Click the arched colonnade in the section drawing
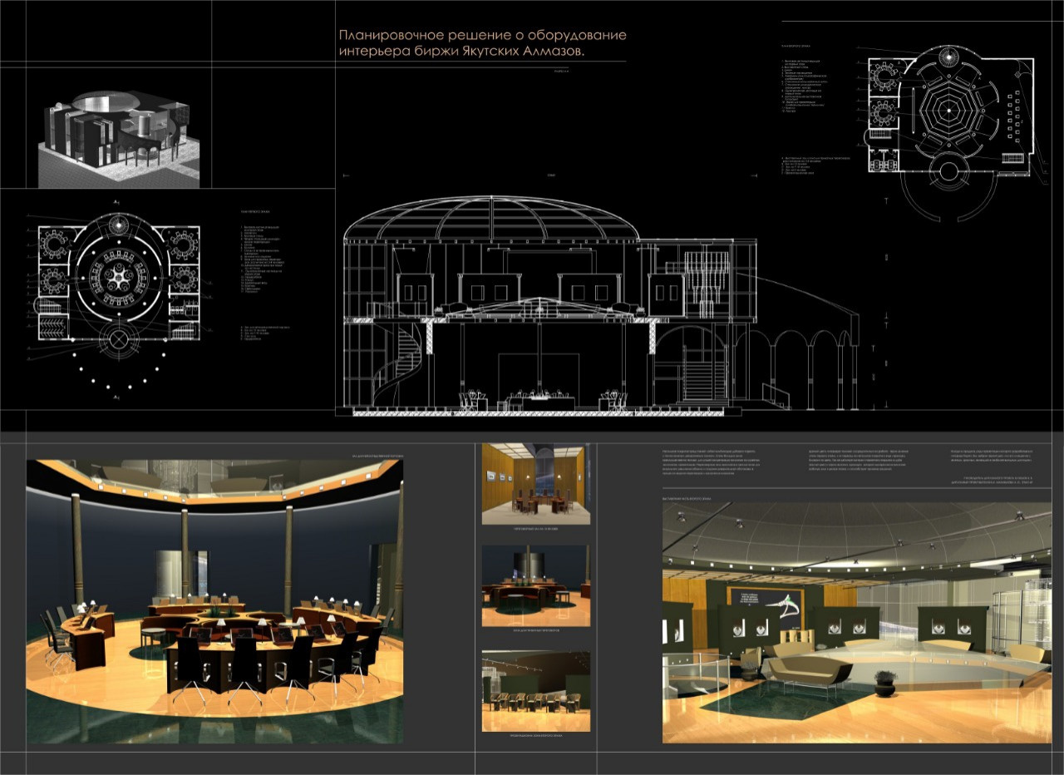The width and height of the screenshot is (1064, 775). coord(798,366)
